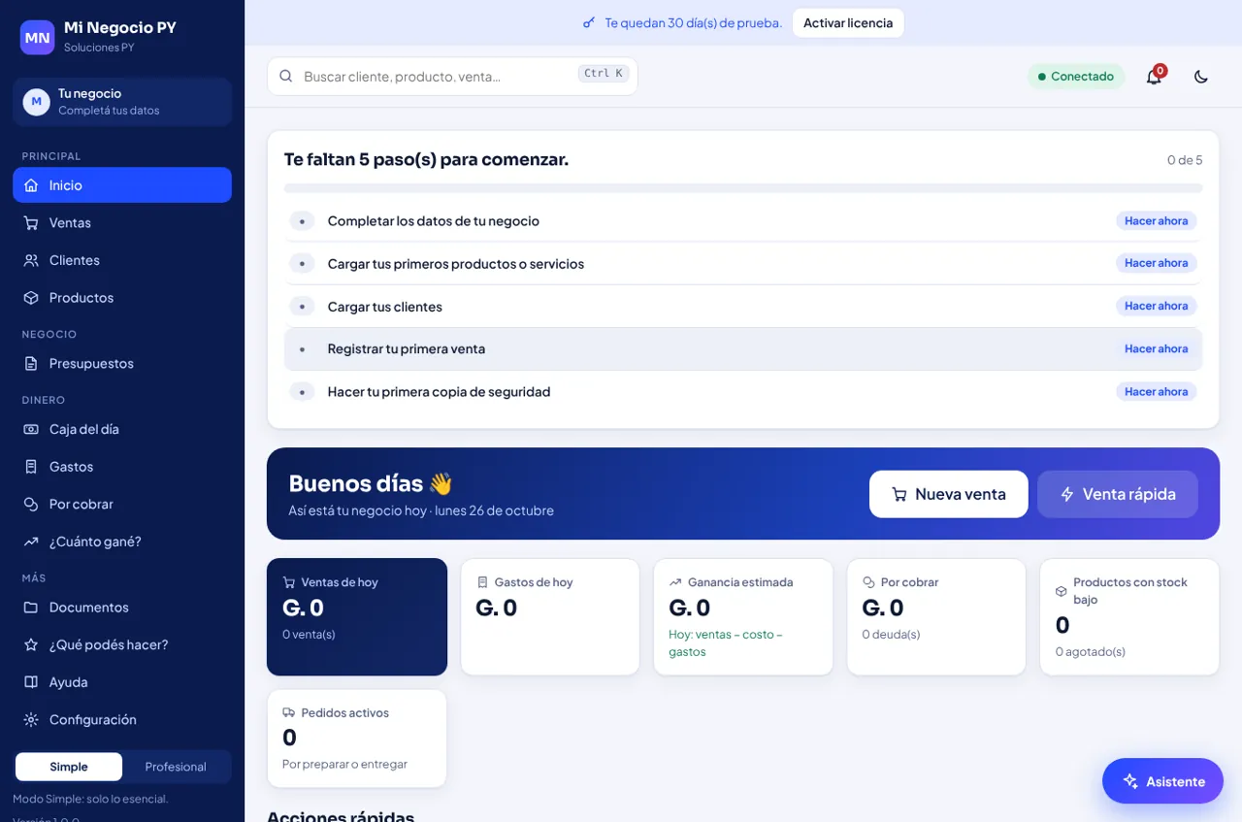
Task: Switch to Profesional mode
Action: click(176, 767)
